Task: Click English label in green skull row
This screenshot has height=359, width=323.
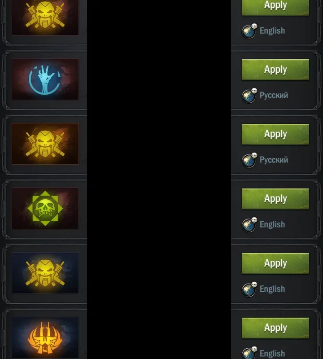Action: [x=272, y=224]
